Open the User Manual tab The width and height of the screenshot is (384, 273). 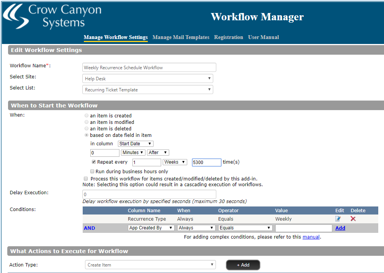pyautogui.click(x=263, y=37)
